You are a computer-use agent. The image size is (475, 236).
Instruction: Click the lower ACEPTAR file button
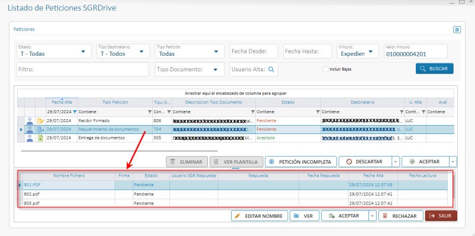(345, 216)
